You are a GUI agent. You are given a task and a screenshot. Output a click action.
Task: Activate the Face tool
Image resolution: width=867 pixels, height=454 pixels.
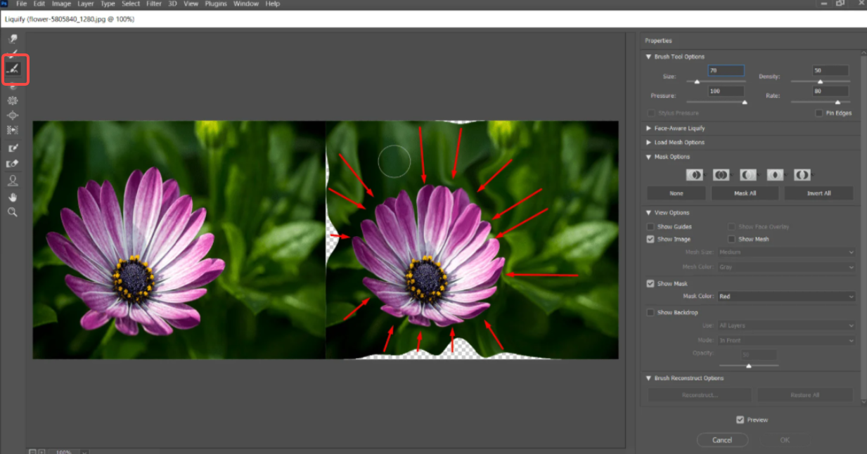tap(13, 181)
